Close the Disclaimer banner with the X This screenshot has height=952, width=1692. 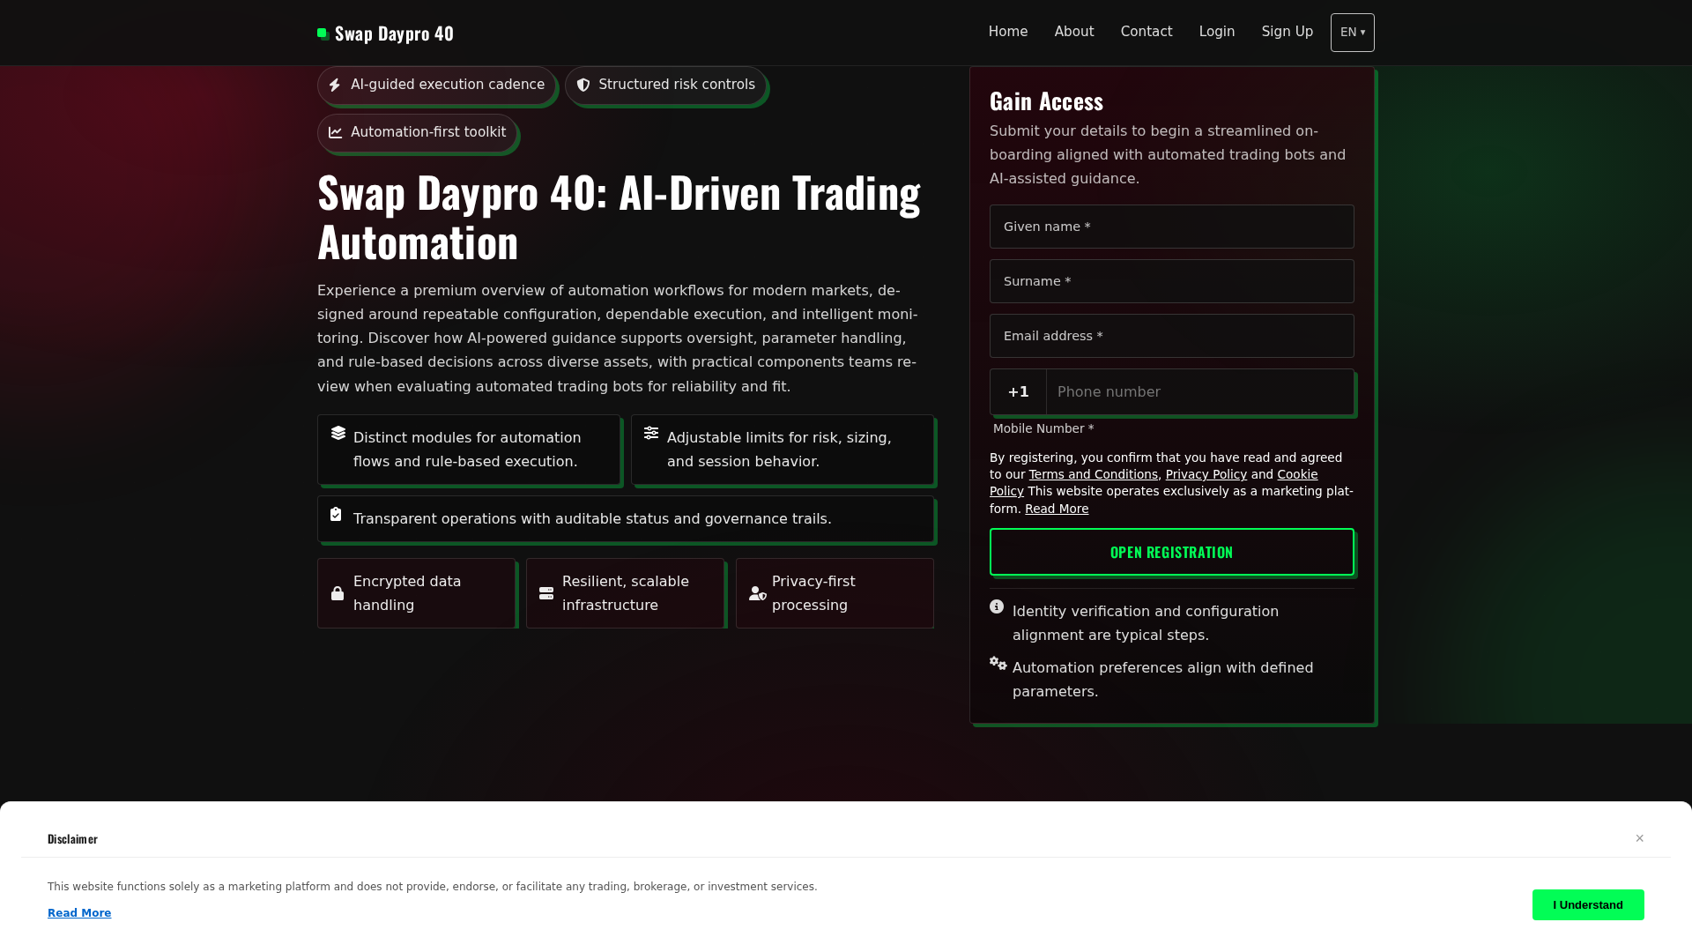(x=1639, y=838)
